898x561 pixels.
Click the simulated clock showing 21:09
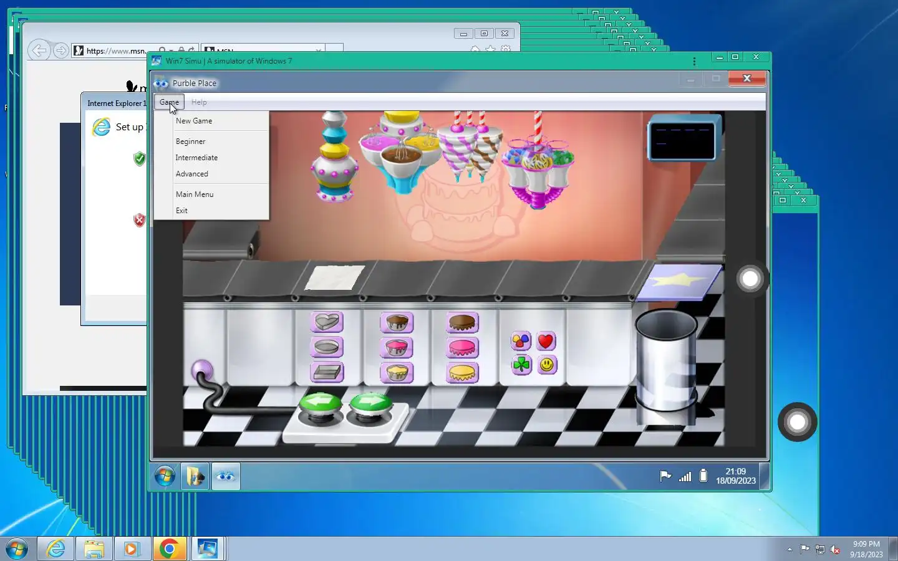coord(736,476)
